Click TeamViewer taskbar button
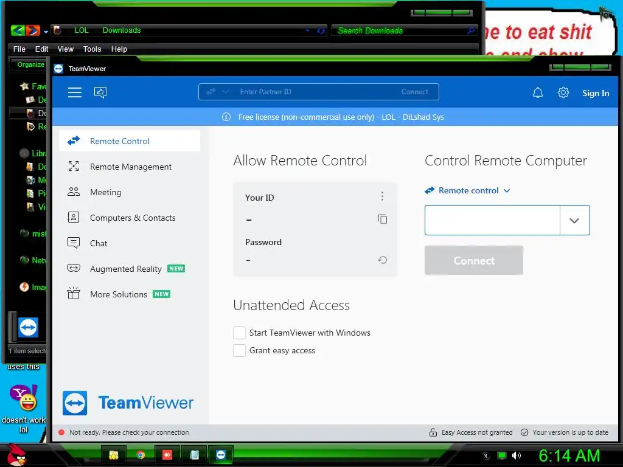The image size is (623, 467). point(220,455)
